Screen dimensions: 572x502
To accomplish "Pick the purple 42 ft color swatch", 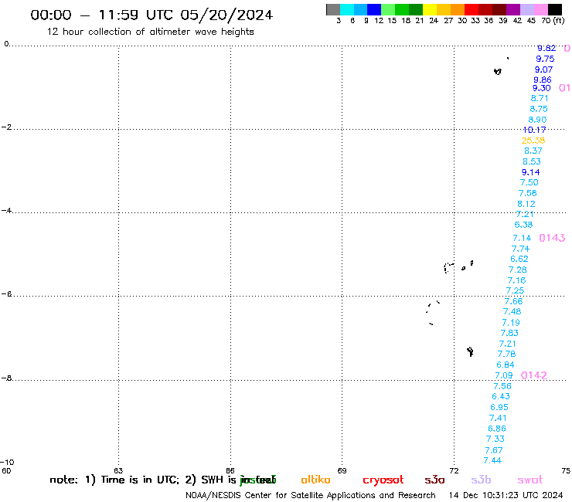I will [513, 9].
